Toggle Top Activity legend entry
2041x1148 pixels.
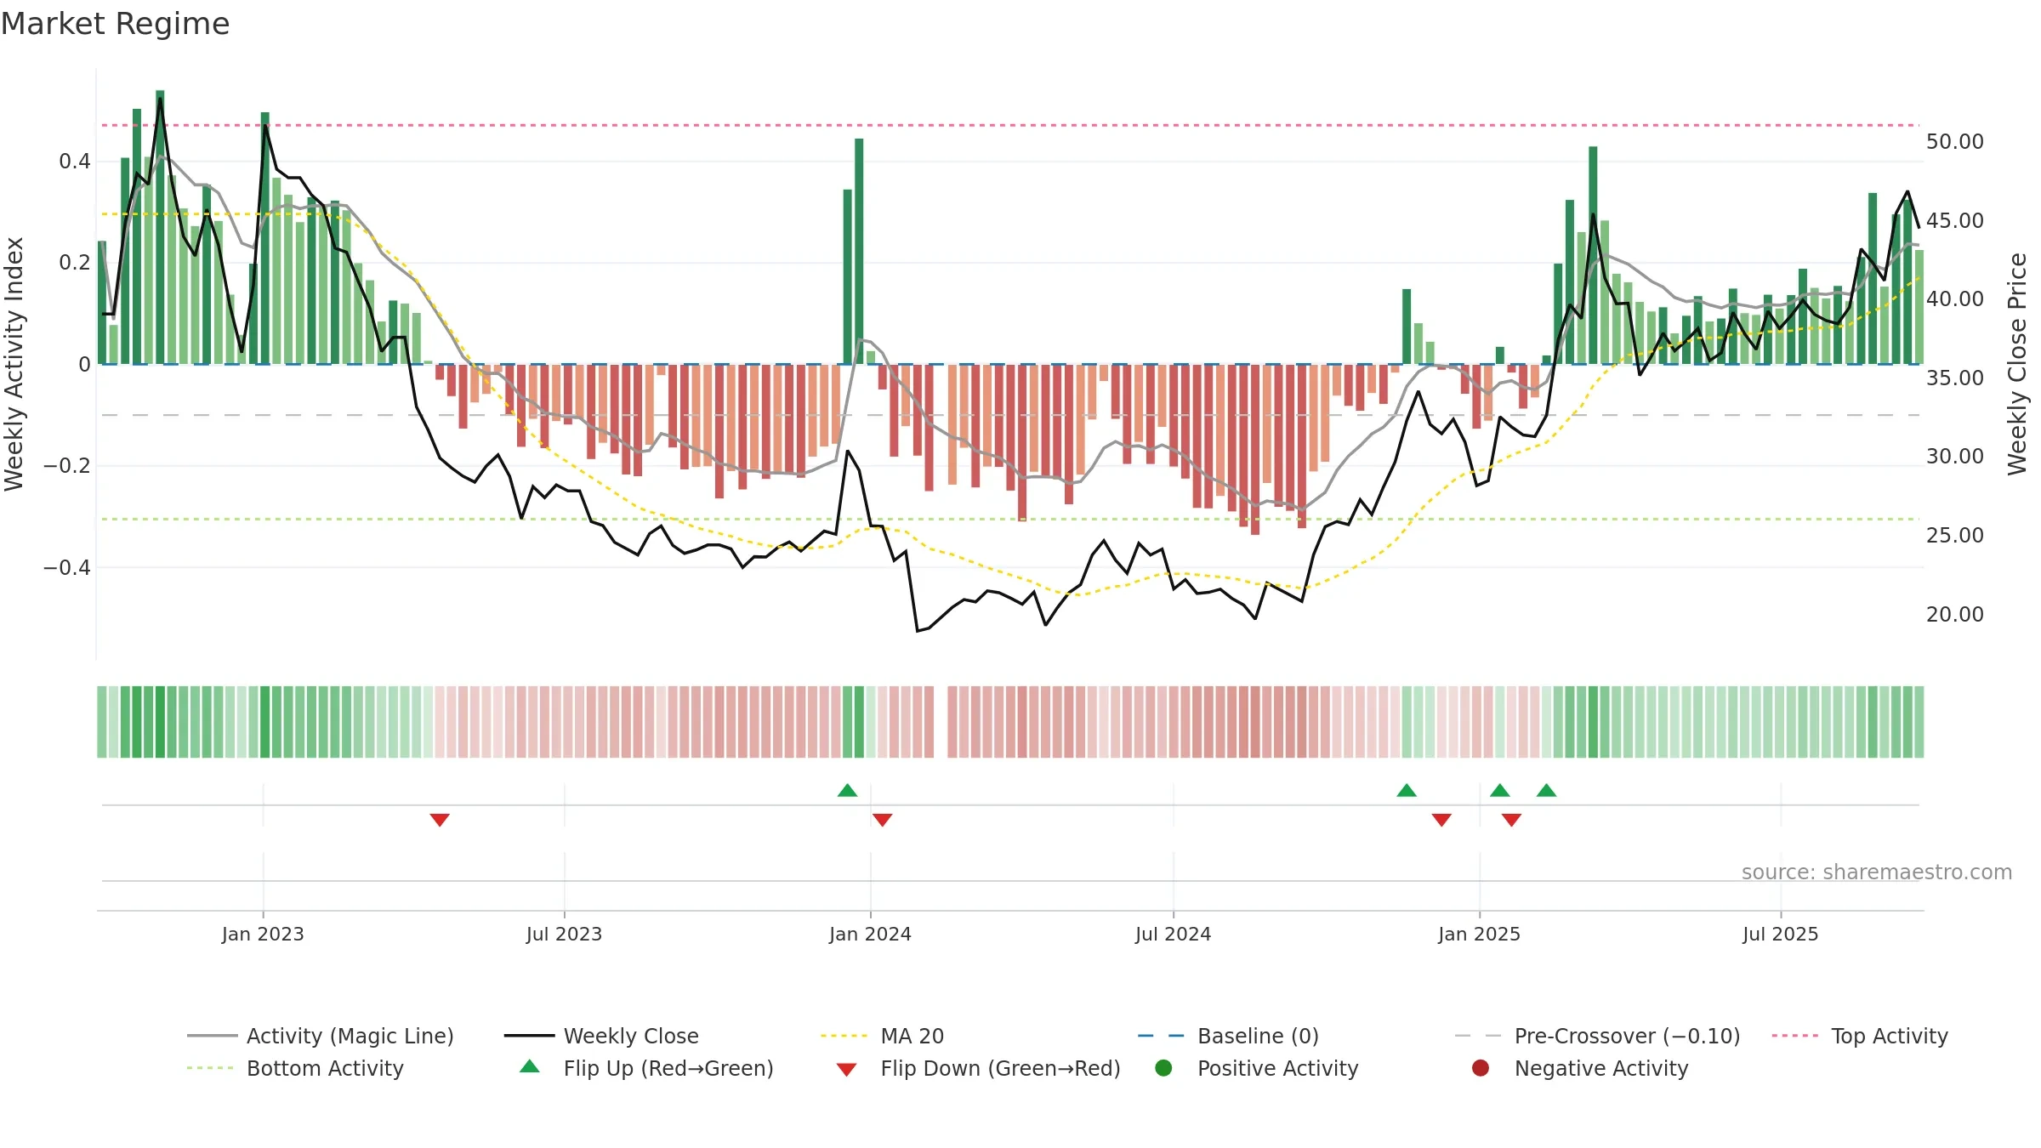(x=1860, y=1036)
